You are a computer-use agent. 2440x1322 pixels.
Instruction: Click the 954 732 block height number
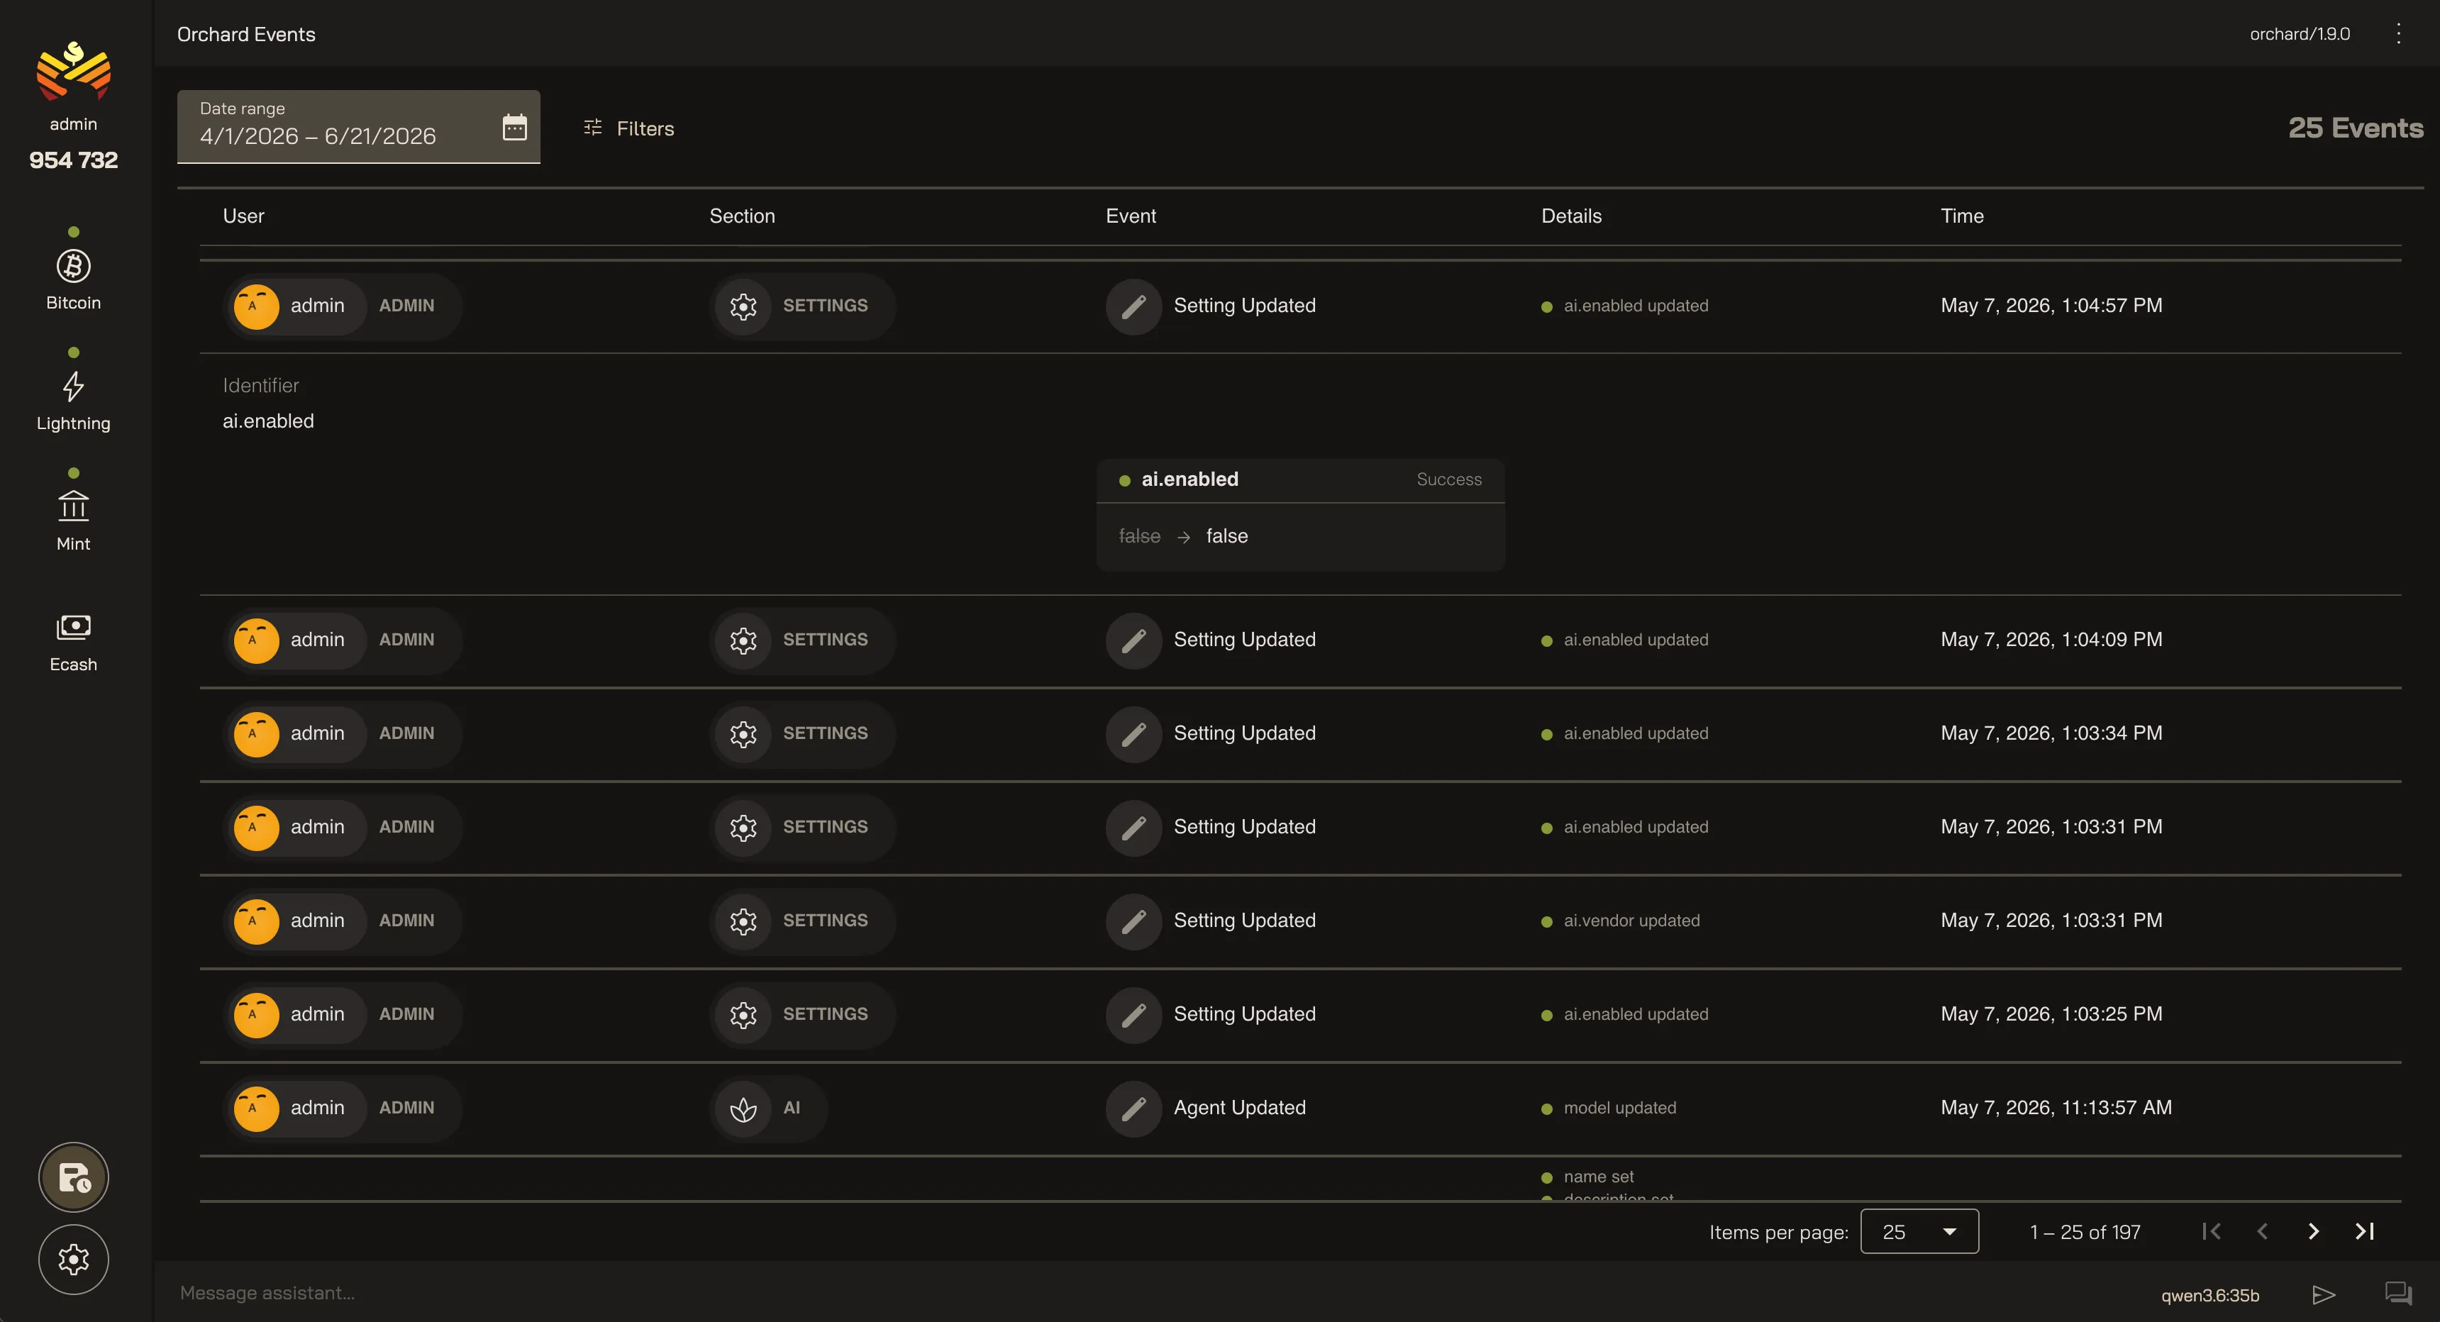[73, 160]
